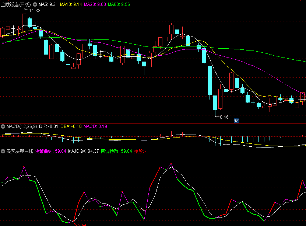Click the MACD: 0.19 value

pyautogui.click(x=95, y=126)
